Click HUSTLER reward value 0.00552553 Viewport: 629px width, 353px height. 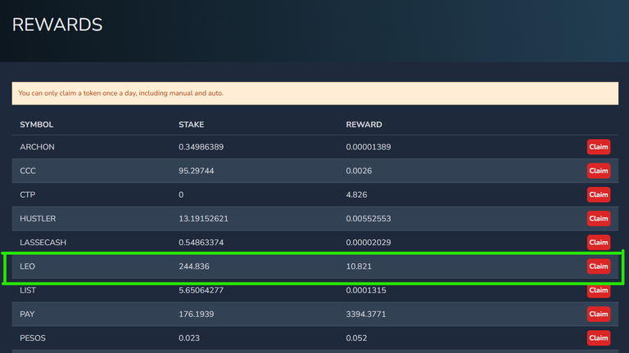pos(369,218)
